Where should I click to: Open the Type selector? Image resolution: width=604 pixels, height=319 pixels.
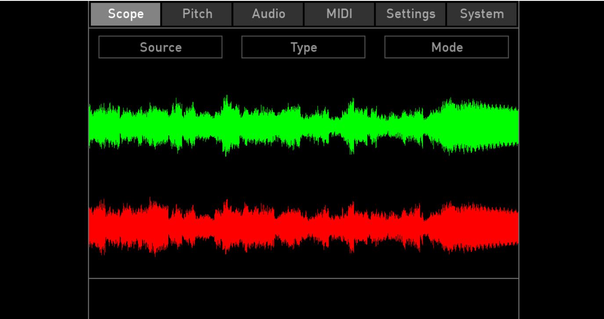(303, 47)
